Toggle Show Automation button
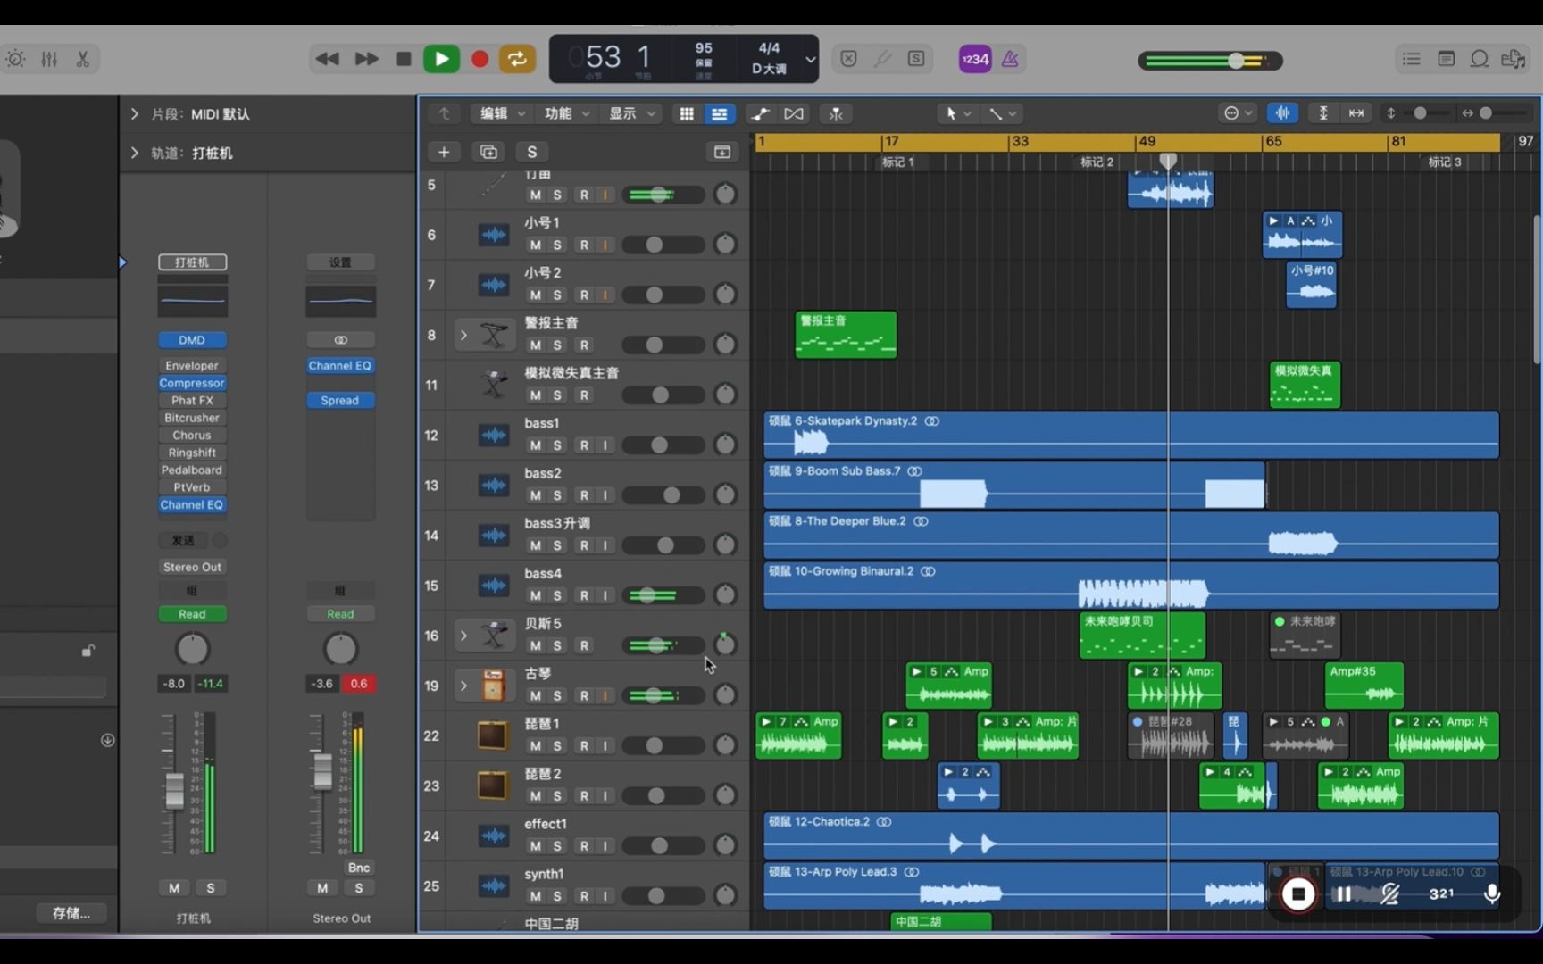 point(760,113)
